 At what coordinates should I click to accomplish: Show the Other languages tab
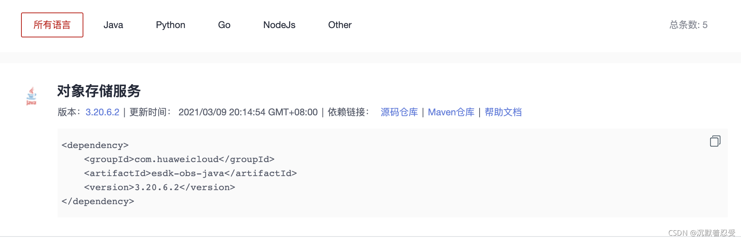coord(340,25)
